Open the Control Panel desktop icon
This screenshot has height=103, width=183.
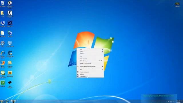pyautogui.click(x=10, y=44)
